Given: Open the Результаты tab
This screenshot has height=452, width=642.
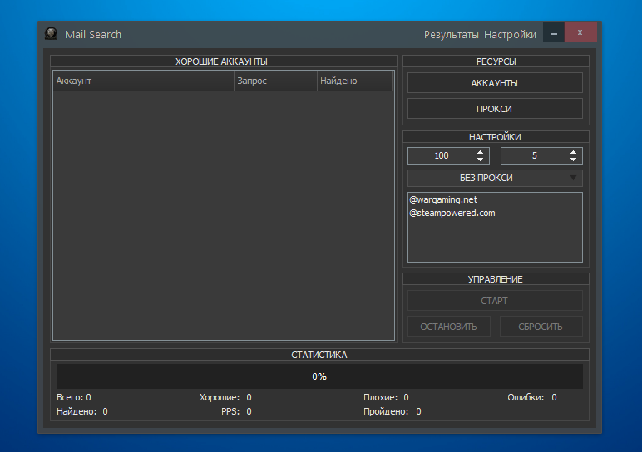Looking at the screenshot, I should (x=451, y=35).
